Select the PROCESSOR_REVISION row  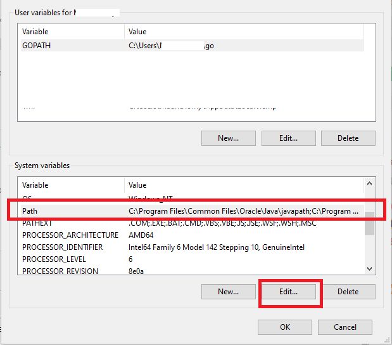click(193, 271)
